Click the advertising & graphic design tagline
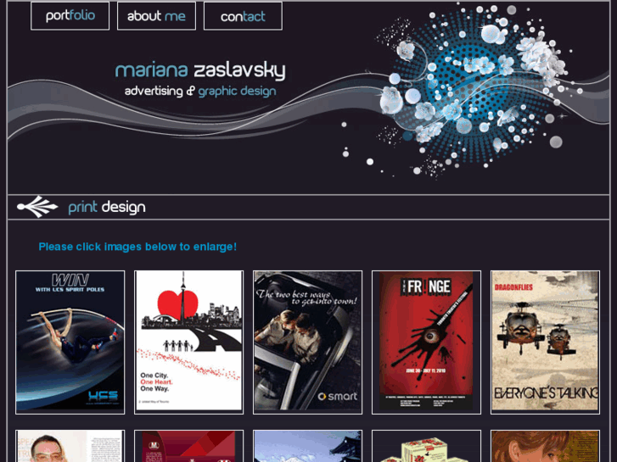617x462 pixels. [x=200, y=92]
